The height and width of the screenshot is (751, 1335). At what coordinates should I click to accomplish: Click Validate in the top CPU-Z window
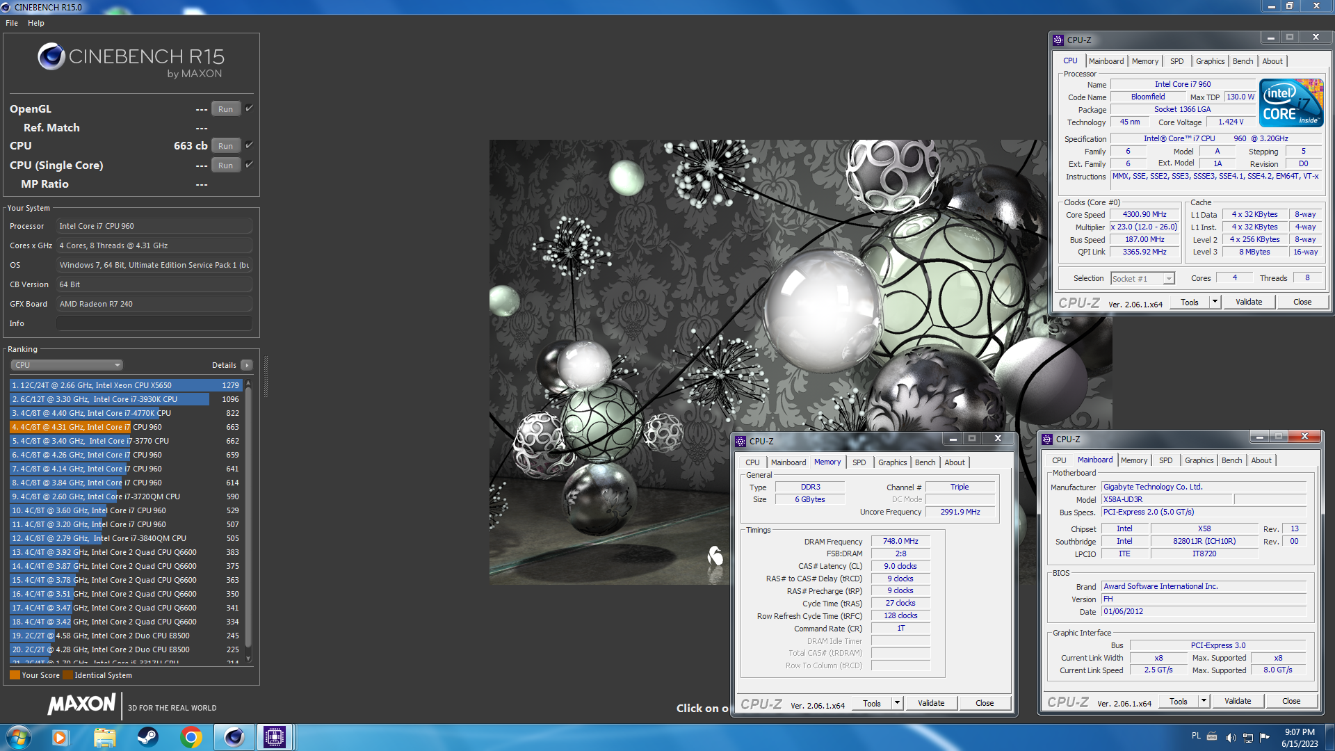[1249, 302]
